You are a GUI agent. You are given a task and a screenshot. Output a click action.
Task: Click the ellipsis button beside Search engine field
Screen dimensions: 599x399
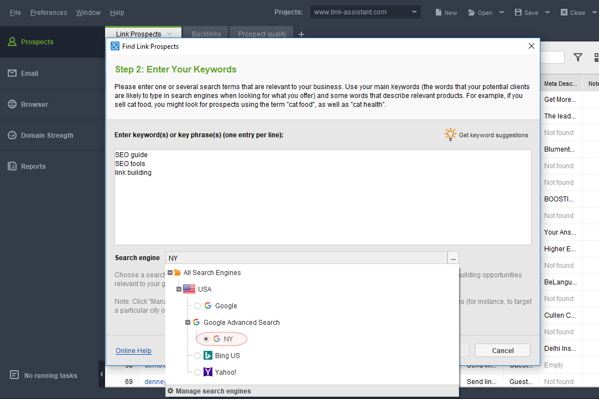click(x=453, y=258)
